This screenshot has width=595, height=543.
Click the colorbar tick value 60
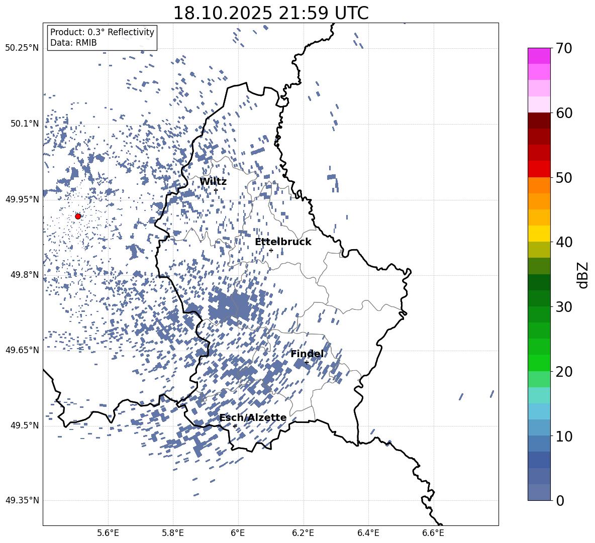click(564, 113)
